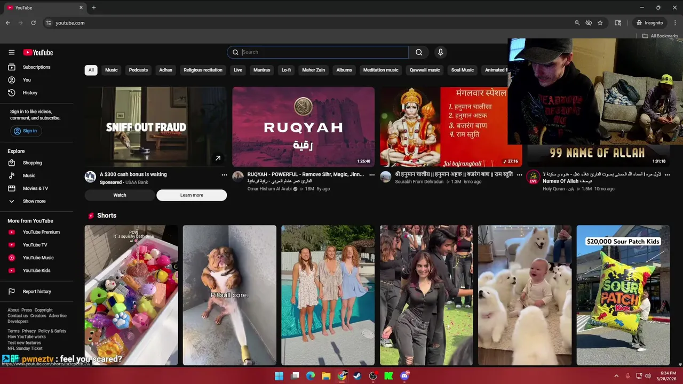This screenshot has height=384, width=683.
Task: Select the Meditation music filter chip
Action: click(x=380, y=70)
